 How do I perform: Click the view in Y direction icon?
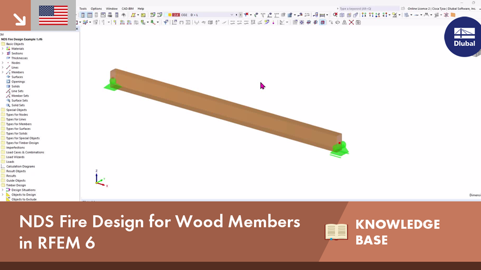371,15
